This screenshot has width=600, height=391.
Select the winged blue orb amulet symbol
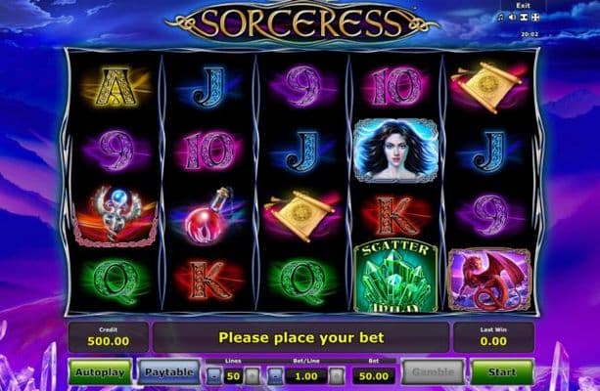pos(115,215)
